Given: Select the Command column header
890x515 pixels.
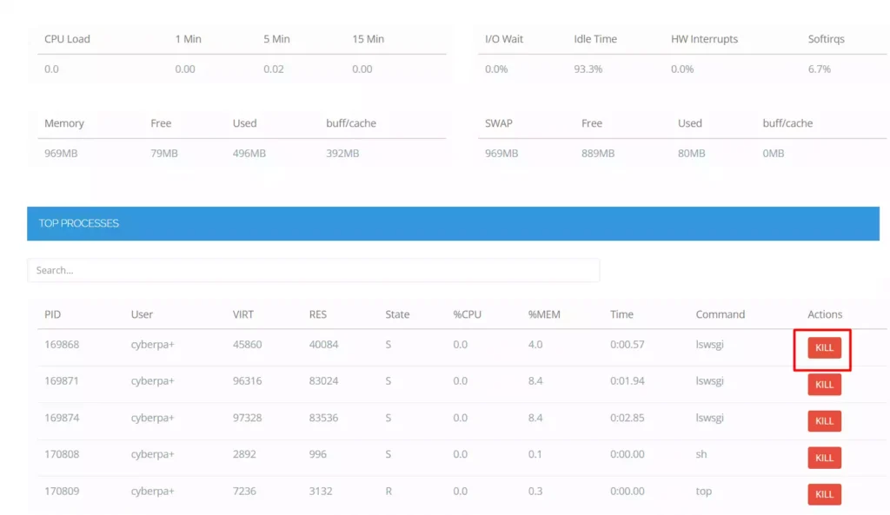Looking at the screenshot, I should click(x=721, y=314).
